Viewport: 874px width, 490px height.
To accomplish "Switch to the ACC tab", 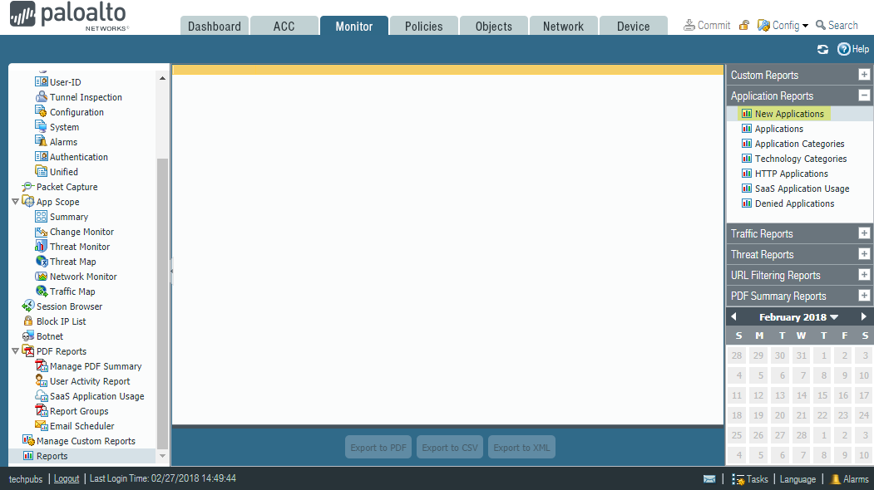I will tap(284, 27).
